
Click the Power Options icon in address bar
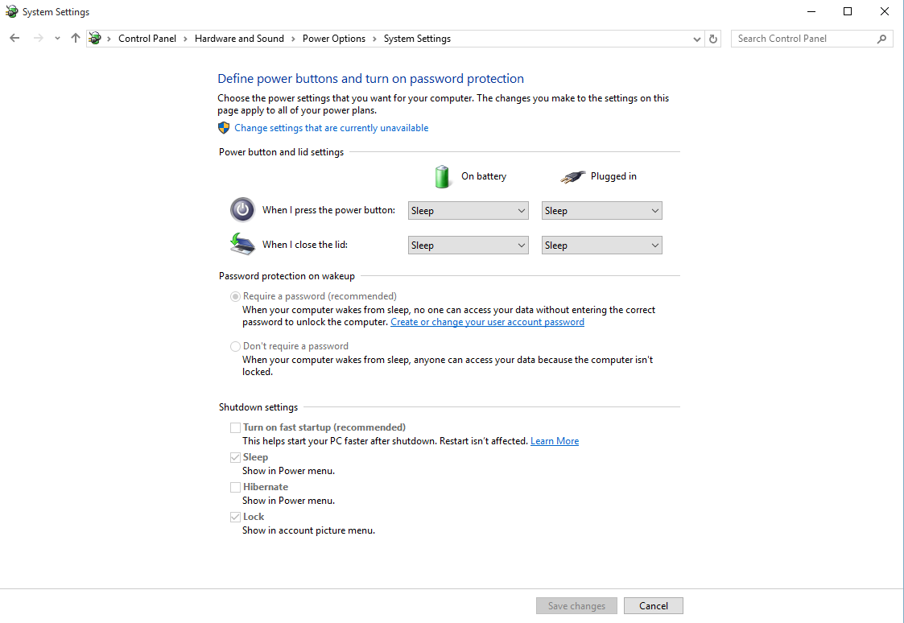click(x=95, y=38)
